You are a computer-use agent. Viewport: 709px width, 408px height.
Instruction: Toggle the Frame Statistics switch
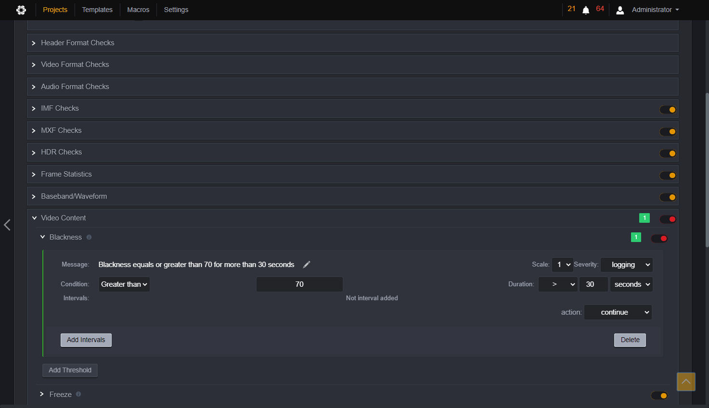click(x=668, y=176)
